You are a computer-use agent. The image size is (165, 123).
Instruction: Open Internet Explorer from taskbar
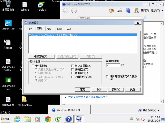point(17,119)
